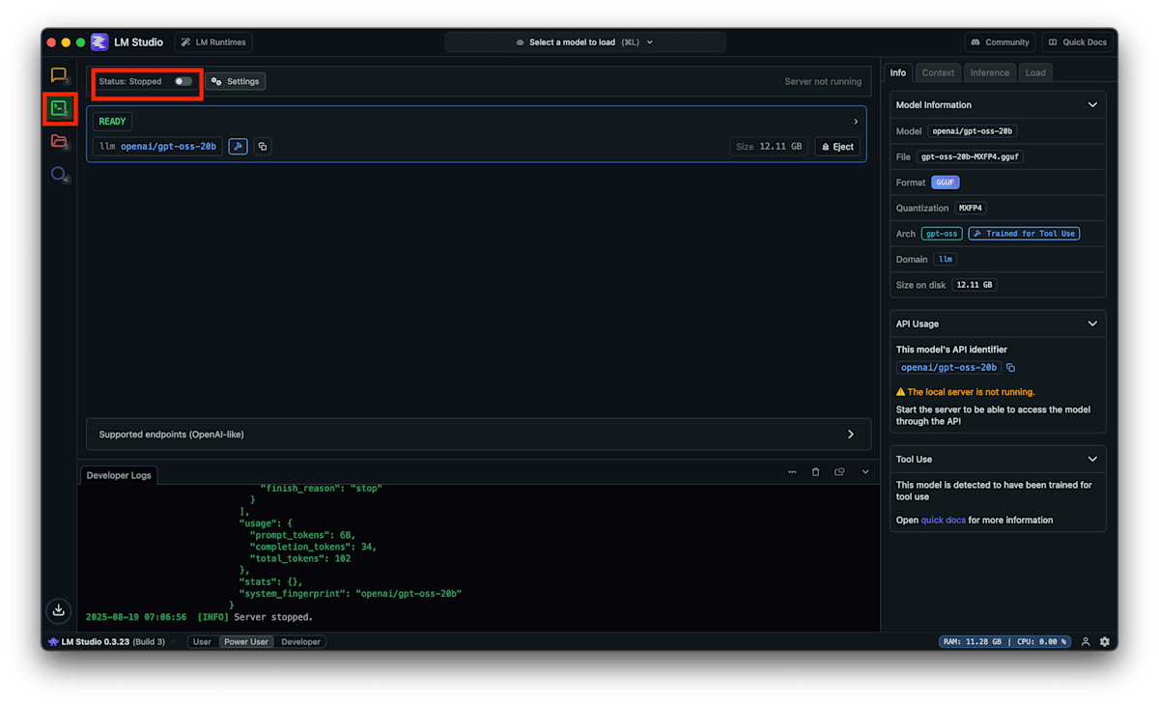Image resolution: width=1159 pixels, height=705 pixels.
Task: Click the LM Studio logo in the title bar
Action: [x=99, y=42]
